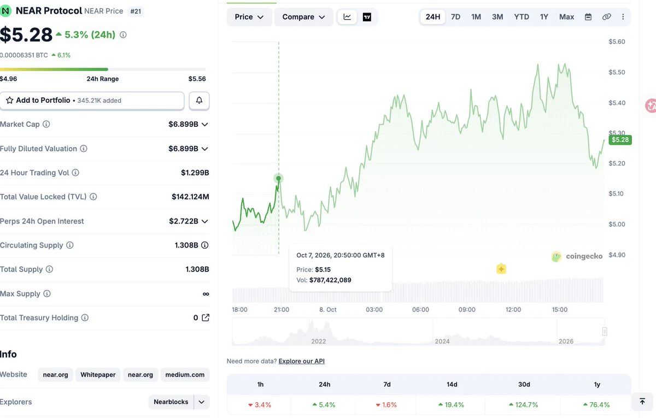Show 24 Hour Trading Vol info icon
Screen dimensions: 656x418
pos(75,173)
